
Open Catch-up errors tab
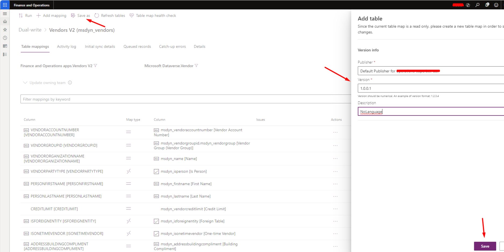pyautogui.click(x=172, y=46)
